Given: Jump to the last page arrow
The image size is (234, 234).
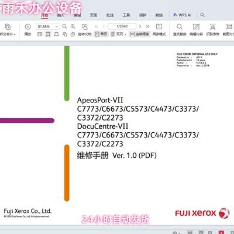Looking at the screenshot, I should point(147,26).
